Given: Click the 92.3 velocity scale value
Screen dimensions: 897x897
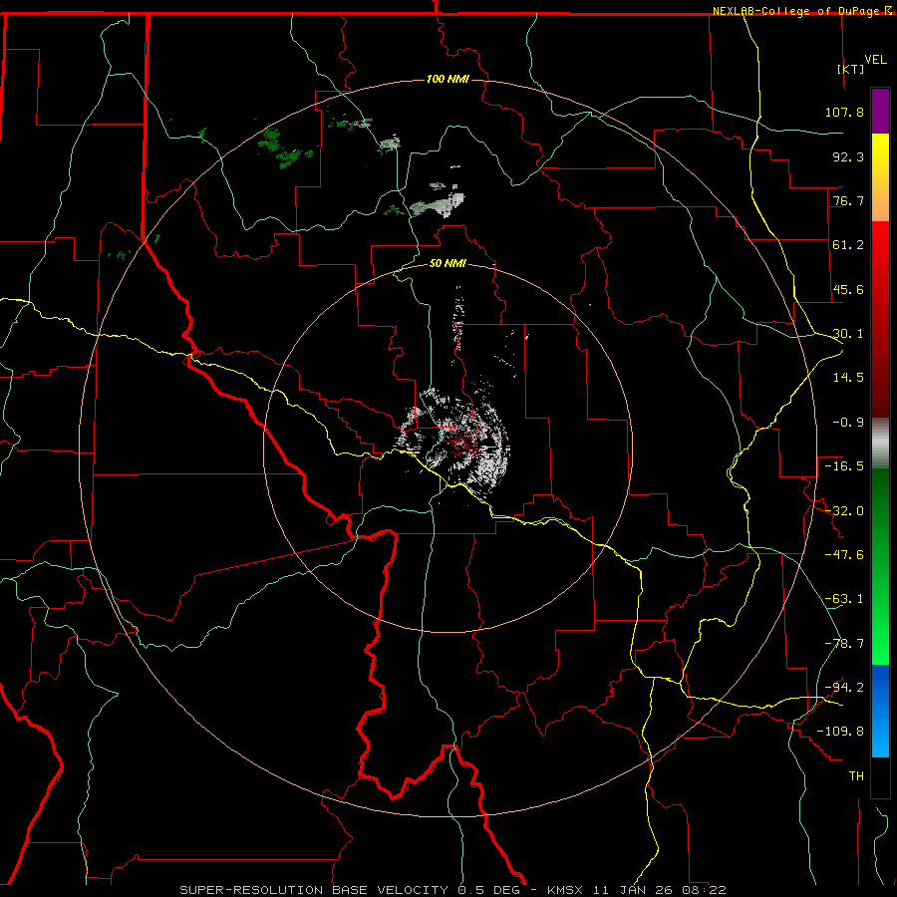Looking at the screenshot, I should pyautogui.click(x=848, y=156).
